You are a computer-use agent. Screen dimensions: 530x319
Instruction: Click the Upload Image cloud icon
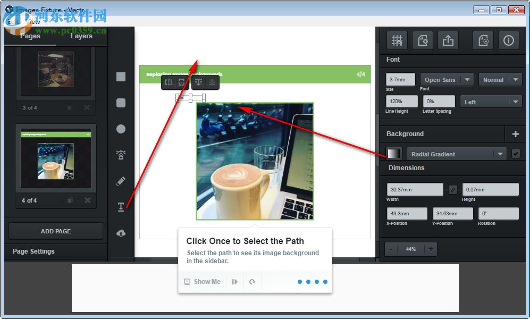click(121, 233)
